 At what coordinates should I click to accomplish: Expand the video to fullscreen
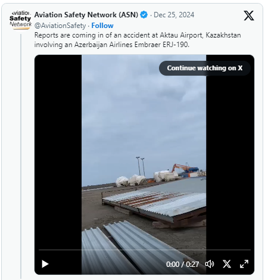(x=244, y=264)
